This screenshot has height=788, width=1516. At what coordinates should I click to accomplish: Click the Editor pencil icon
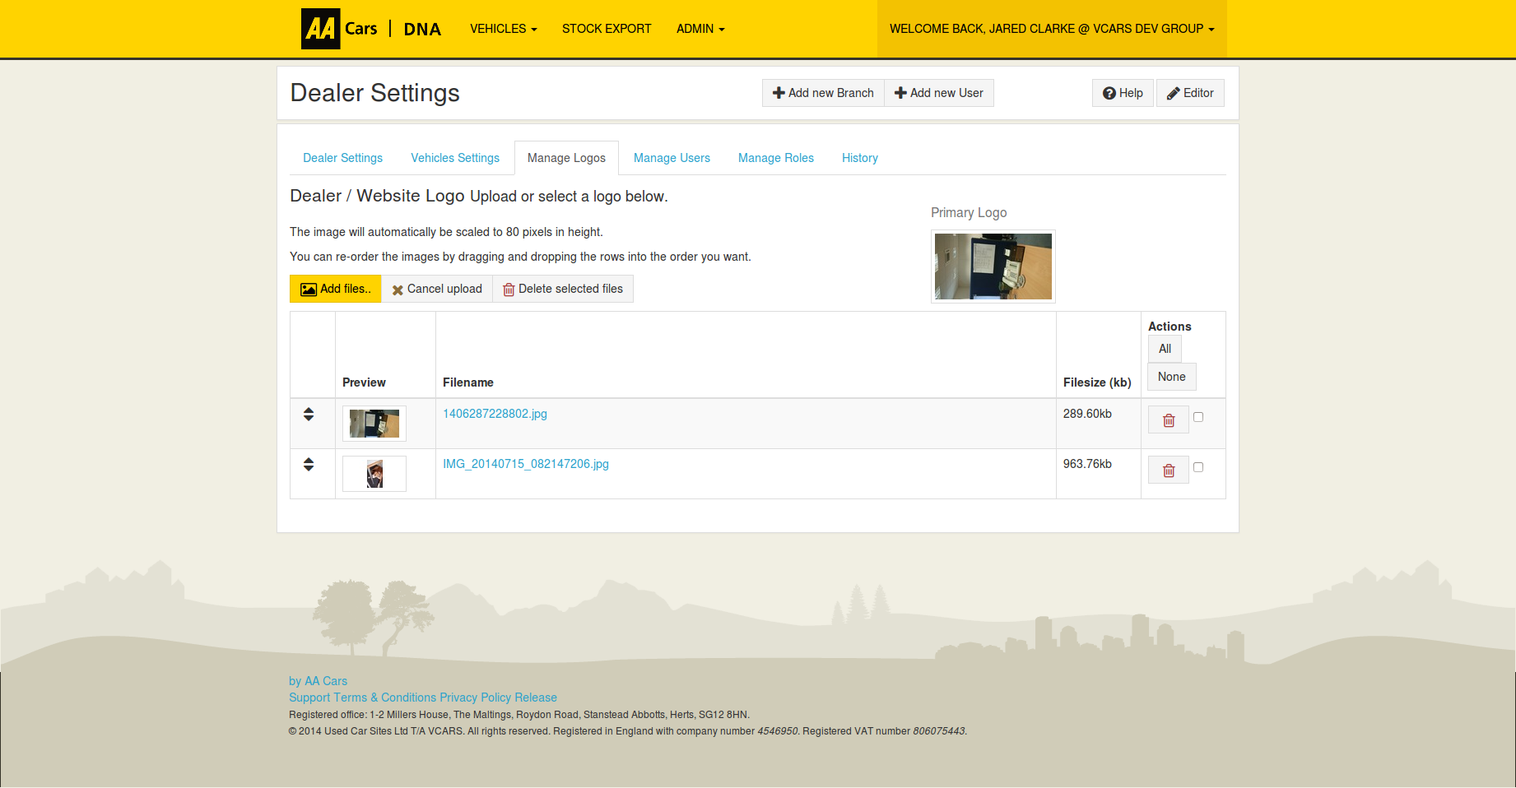pyautogui.click(x=1173, y=93)
